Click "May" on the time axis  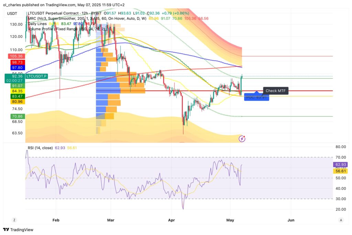230,220
